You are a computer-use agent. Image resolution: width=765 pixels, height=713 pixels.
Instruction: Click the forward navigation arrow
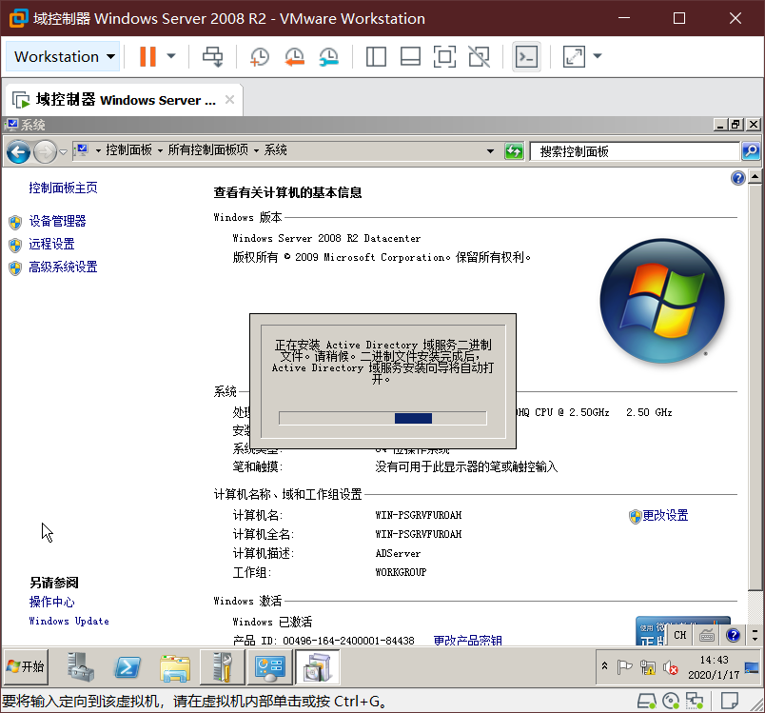[45, 151]
